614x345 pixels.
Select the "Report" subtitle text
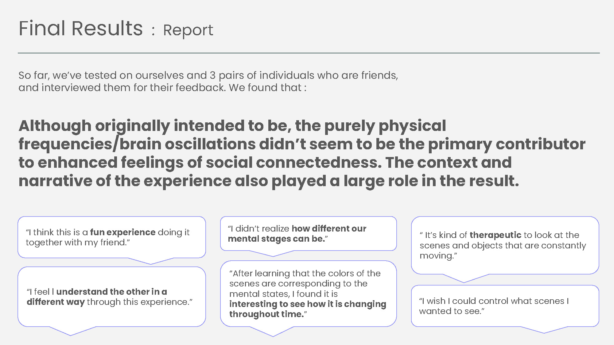tap(188, 30)
